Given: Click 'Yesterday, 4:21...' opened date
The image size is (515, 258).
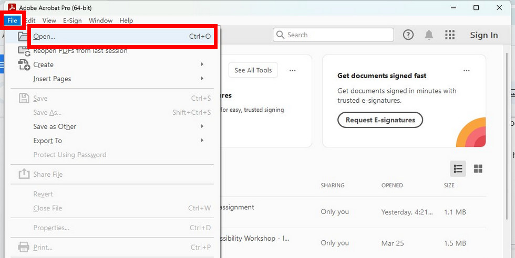Looking at the screenshot, I should tap(407, 212).
